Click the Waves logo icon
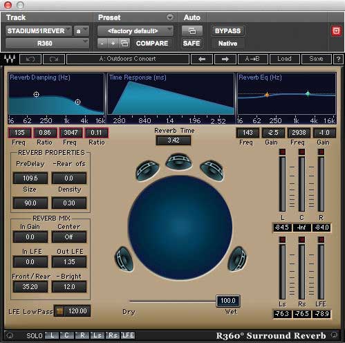The image size is (345, 343). click(10, 59)
